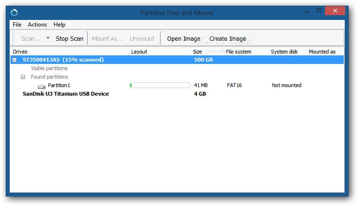The height and width of the screenshot is (206, 358).
Task: Select the Found partitions item
Action: pyautogui.click(x=49, y=77)
